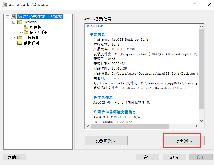Click the 数据许可 folder icon
214x165 pixels.
(x=20, y=43)
